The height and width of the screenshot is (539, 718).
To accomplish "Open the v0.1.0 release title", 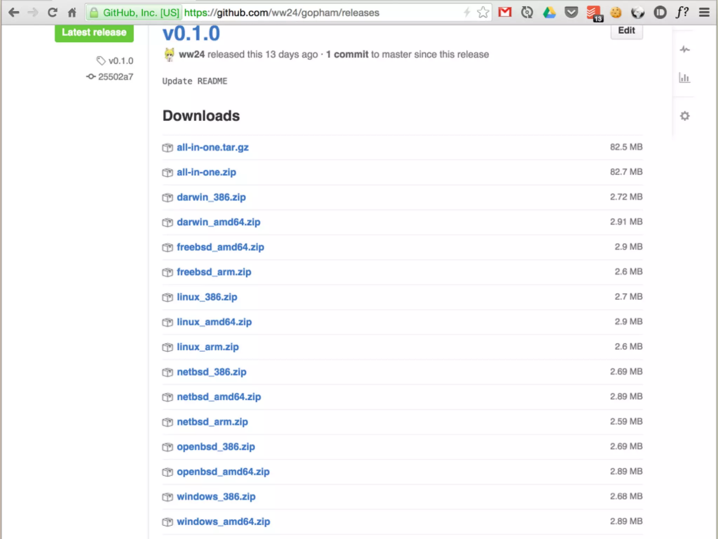I will [x=191, y=34].
